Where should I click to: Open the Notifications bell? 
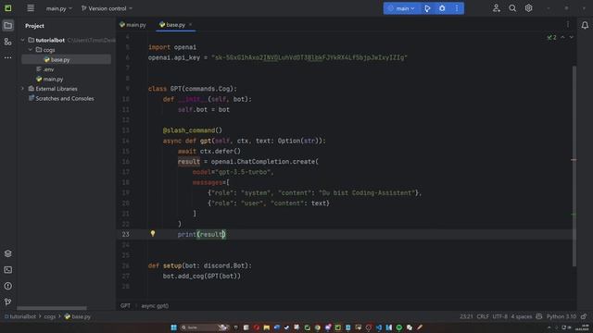pyautogui.click(x=585, y=25)
